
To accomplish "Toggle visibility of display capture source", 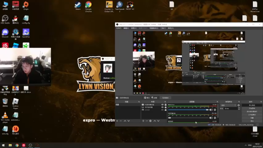I will (x=162, y=107).
